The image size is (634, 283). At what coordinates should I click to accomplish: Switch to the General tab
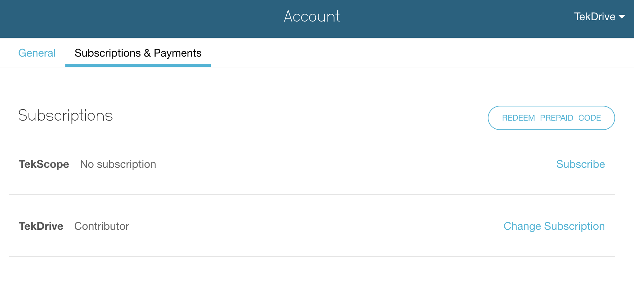coord(37,53)
